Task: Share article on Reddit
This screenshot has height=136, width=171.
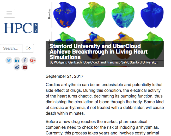Action: [x=17, y=67]
